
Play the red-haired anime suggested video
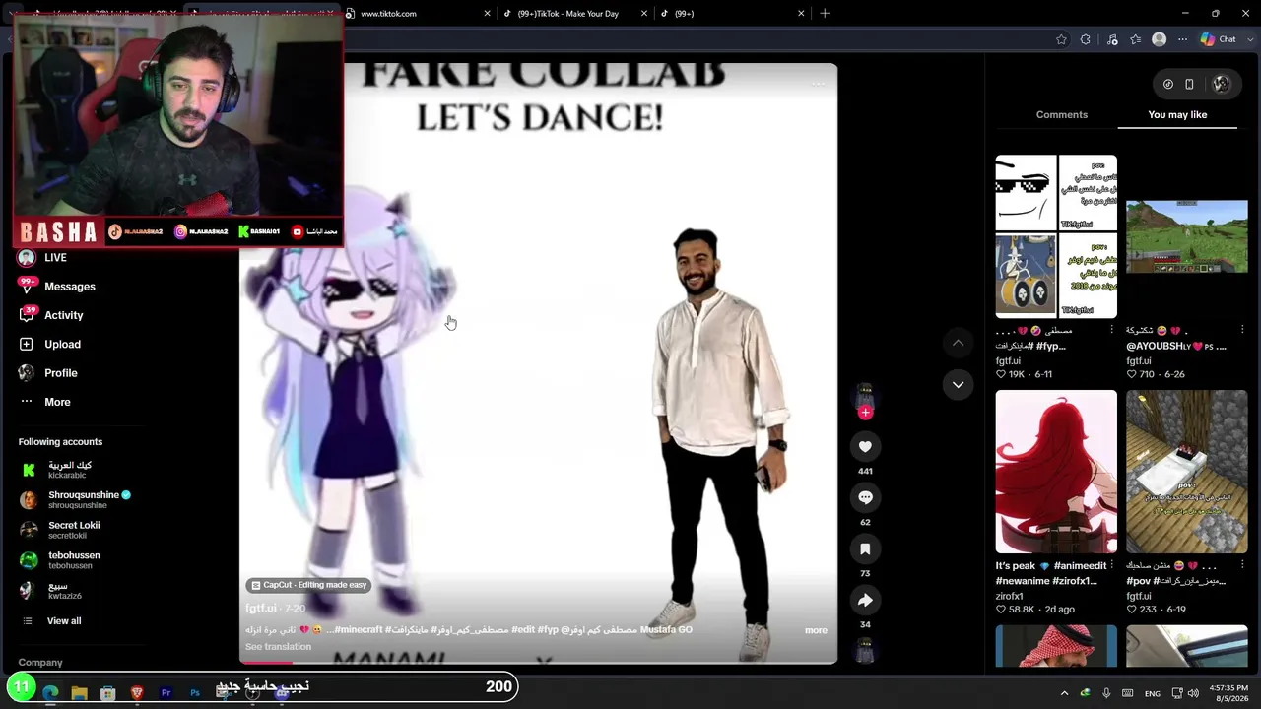[x=1056, y=472]
